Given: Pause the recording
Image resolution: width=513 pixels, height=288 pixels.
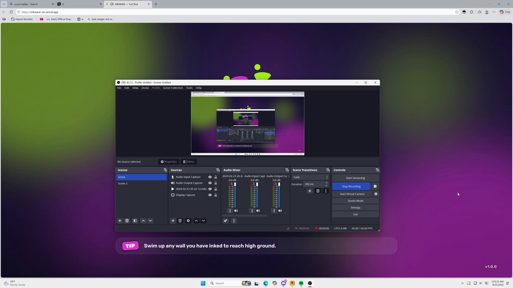Looking at the screenshot, I should (x=375, y=186).
